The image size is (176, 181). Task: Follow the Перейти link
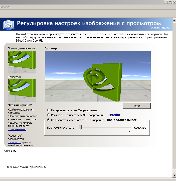pyautogui.click(x=114, y=115)
